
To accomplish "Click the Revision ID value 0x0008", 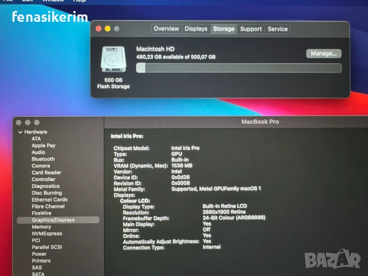I will 181,183.
